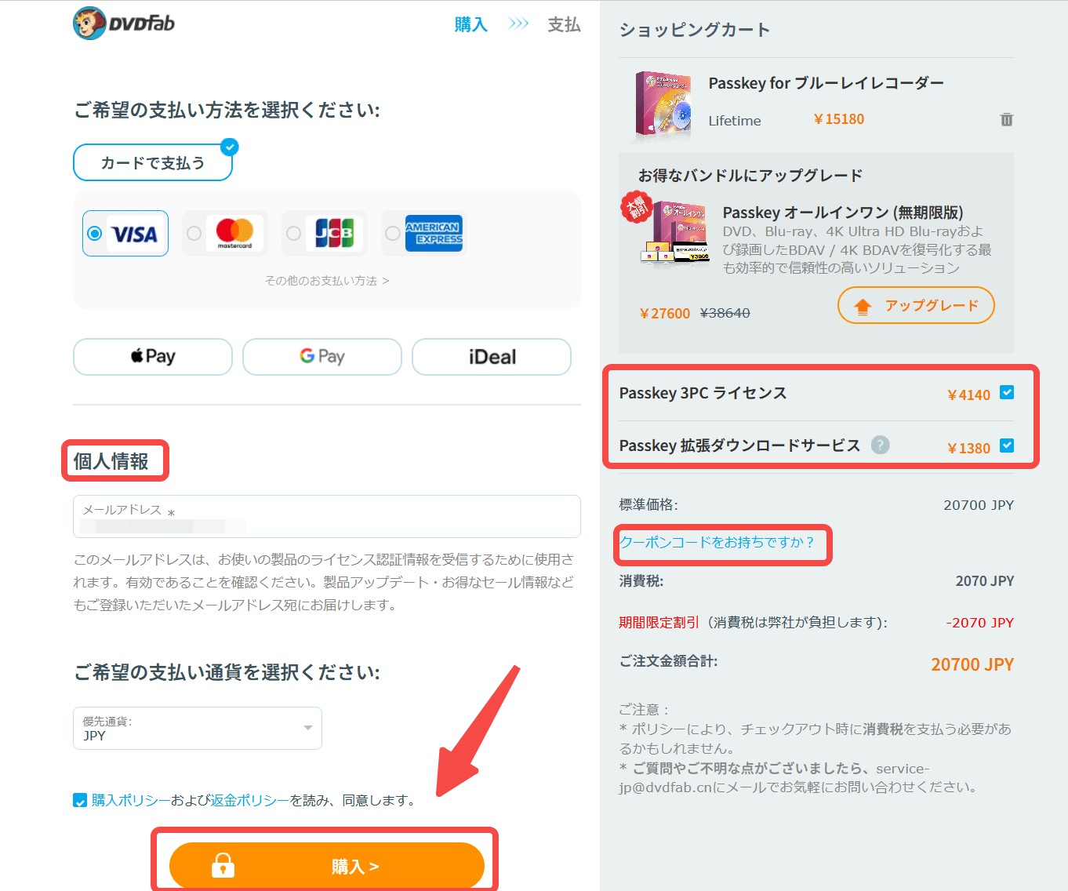Screen dimensions: 1068x891
Task: Pay with Apple Pay
Action: tap(153, 357)
